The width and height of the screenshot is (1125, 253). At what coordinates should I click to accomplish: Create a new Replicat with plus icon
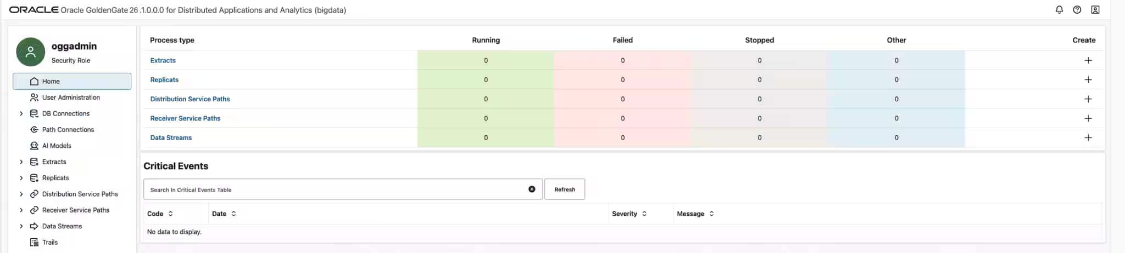(x=1088, y=79)
